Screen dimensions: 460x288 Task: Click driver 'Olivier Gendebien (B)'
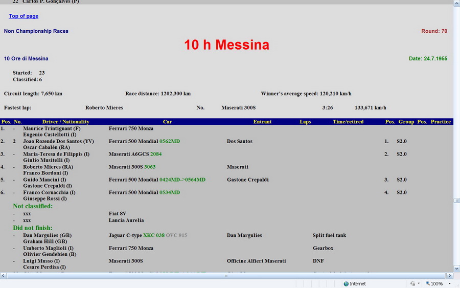(50, 254)
